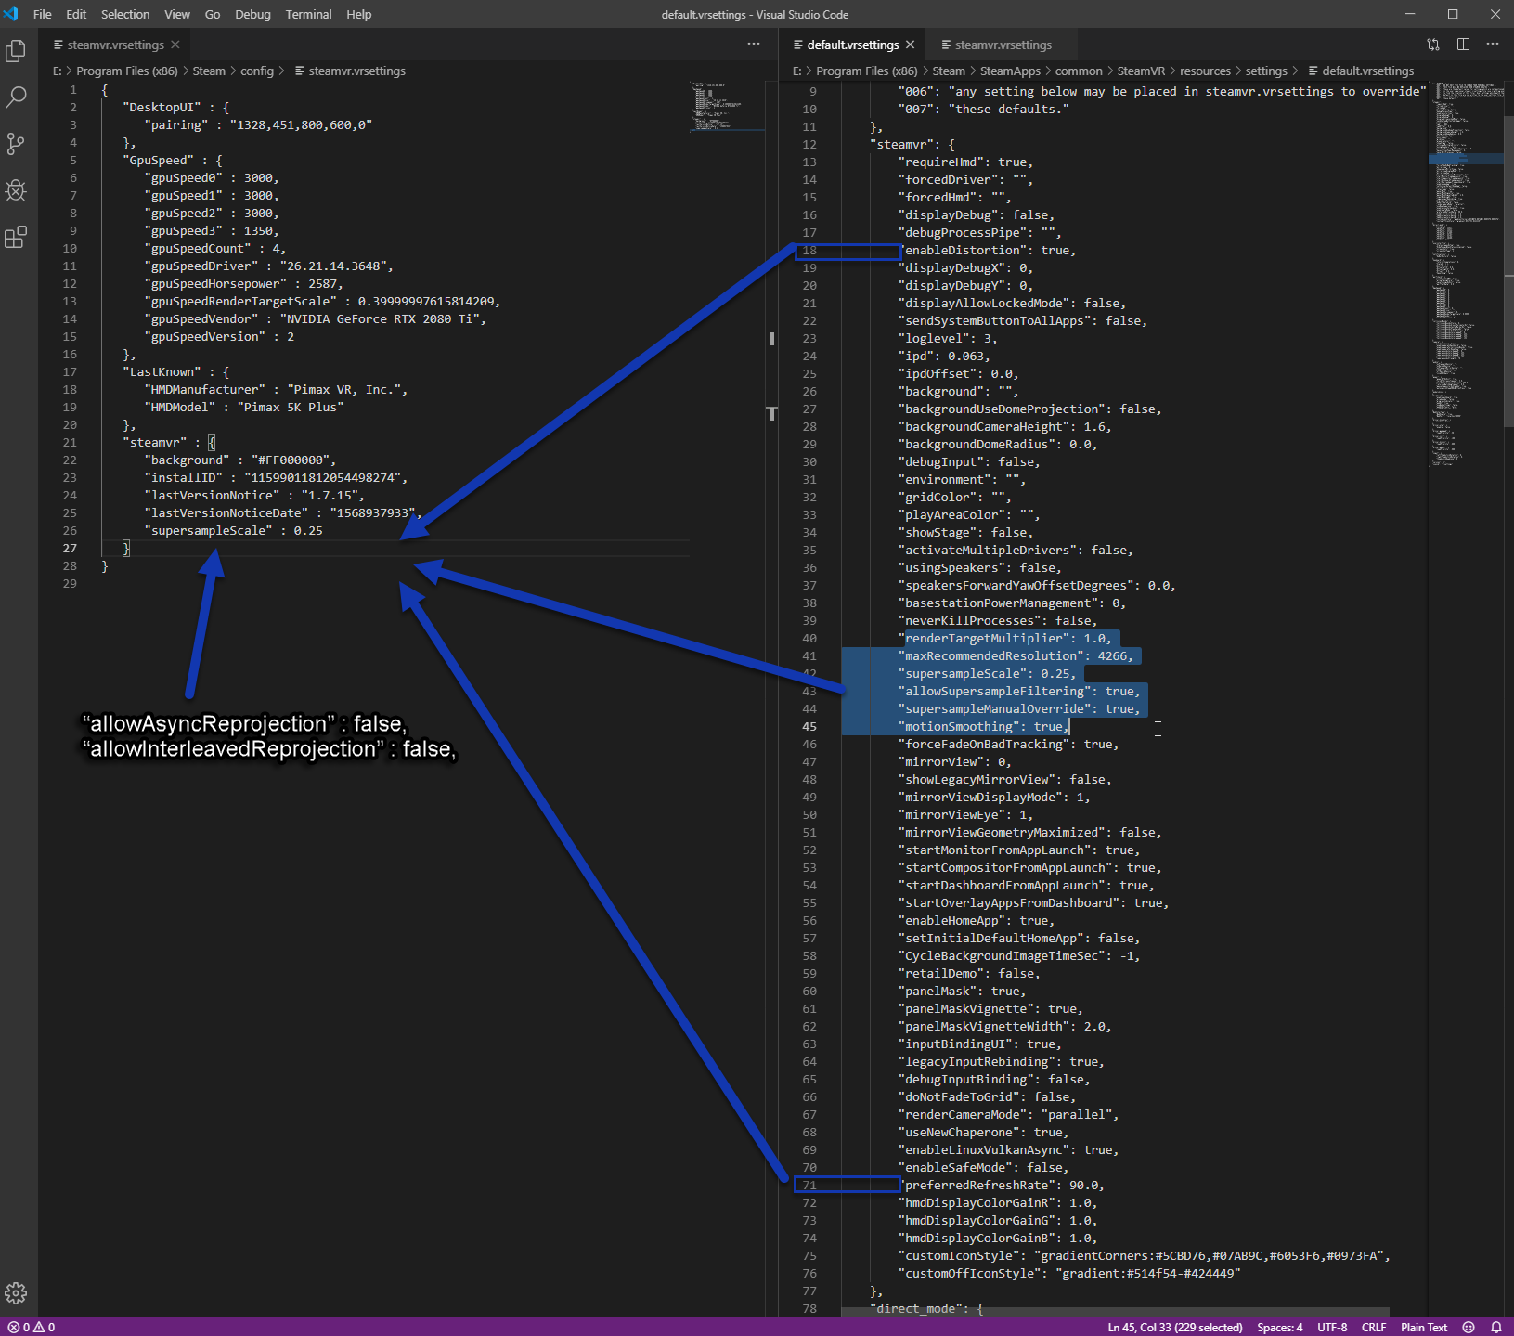Screen dimensions: 1514x1336
Task: Select the left group steamvr.vrsettings tab
Action: click(115, 45)
